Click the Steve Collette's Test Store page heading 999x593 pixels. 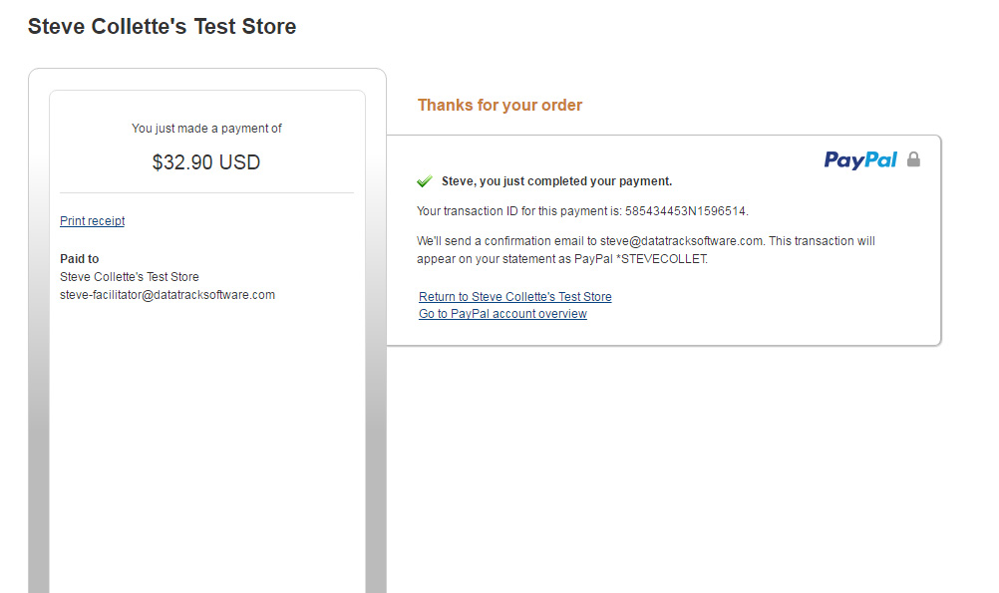[x=162, y=27]
